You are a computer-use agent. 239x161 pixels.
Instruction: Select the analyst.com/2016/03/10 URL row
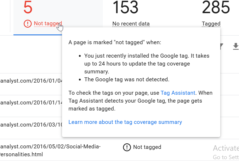31,125
